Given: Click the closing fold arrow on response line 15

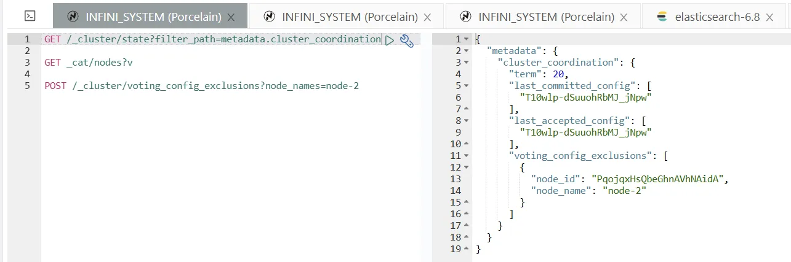Looking at the screenshot, I should click(x=466, y=202).
